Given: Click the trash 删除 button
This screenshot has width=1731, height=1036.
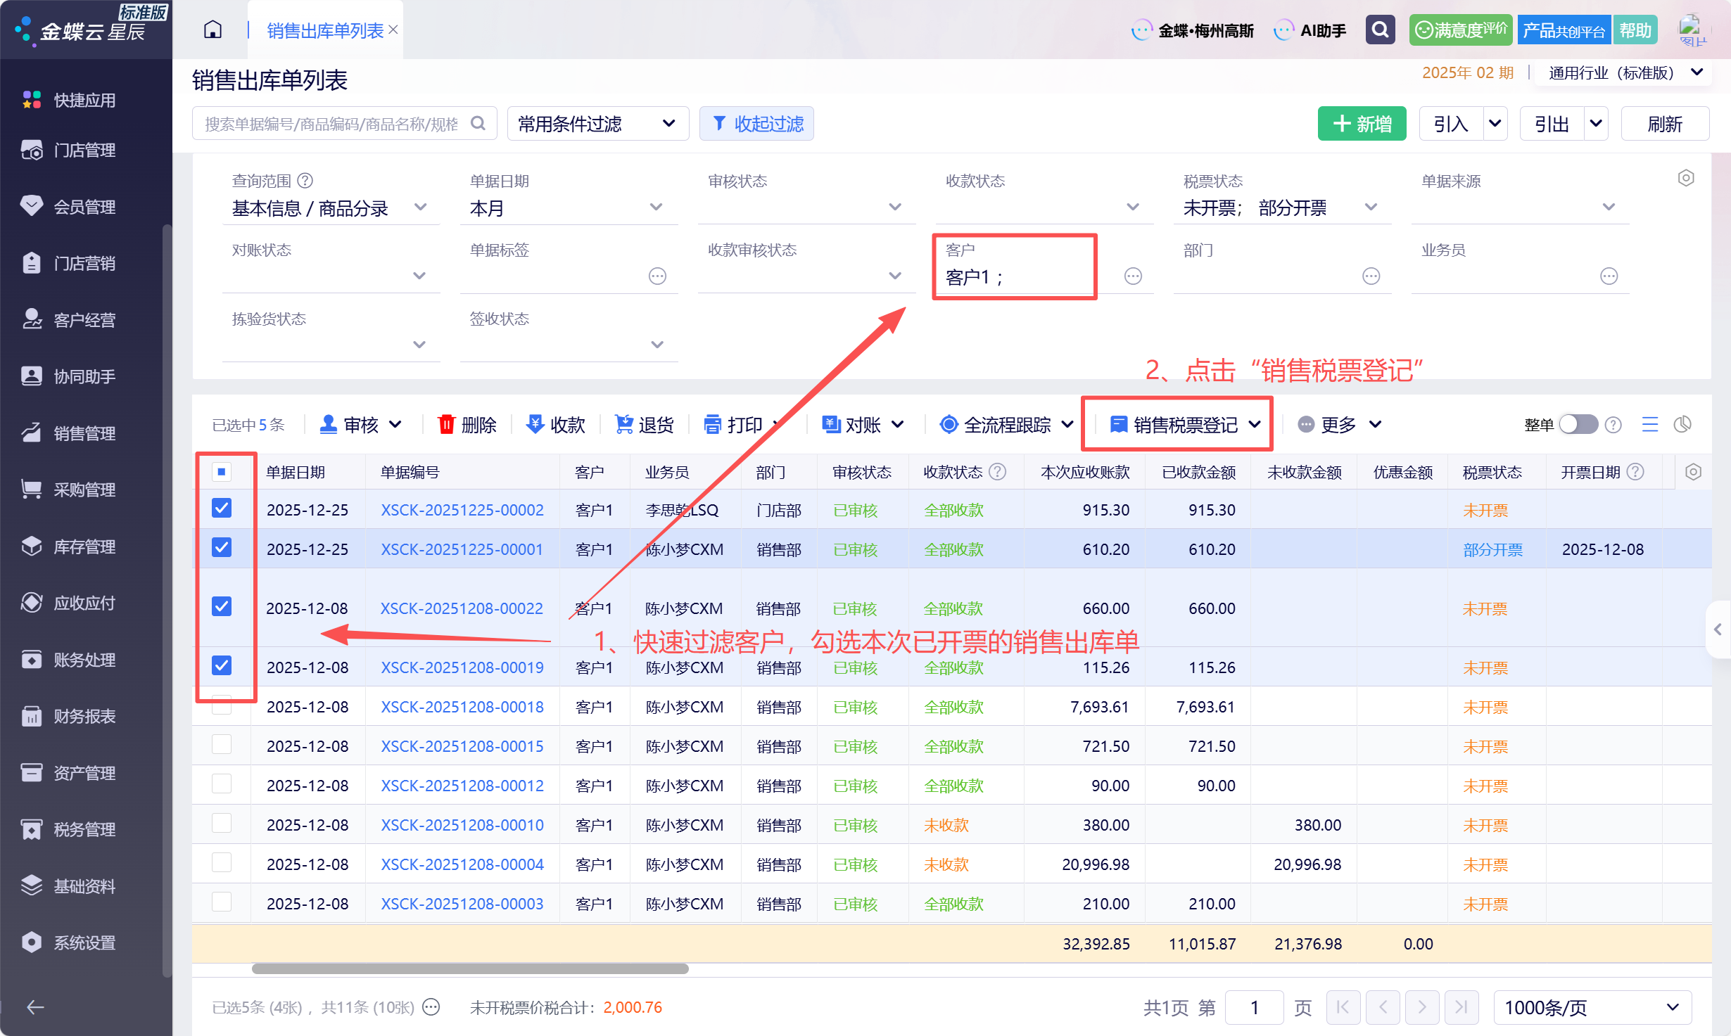Looking at the screenshot, I should [x=467, y=425].
